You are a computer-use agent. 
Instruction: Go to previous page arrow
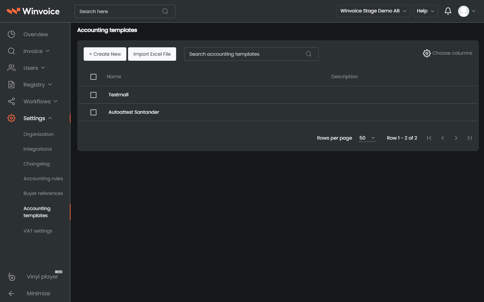coord(443,138)
